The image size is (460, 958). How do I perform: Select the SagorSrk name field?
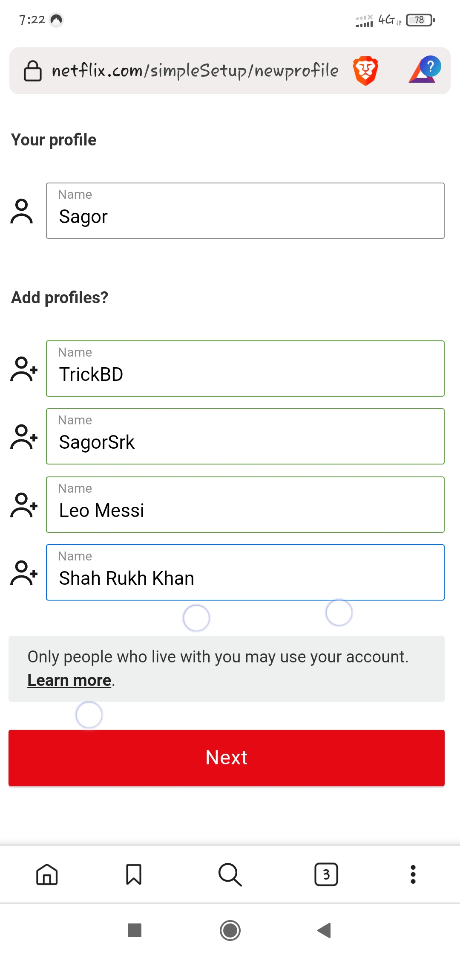pyautogui.click(x=245, y=437)
